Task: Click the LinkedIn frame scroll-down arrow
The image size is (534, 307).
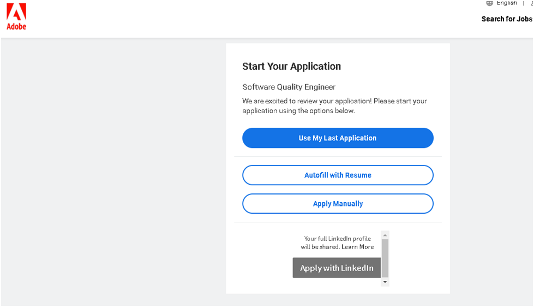Action: 385,282
